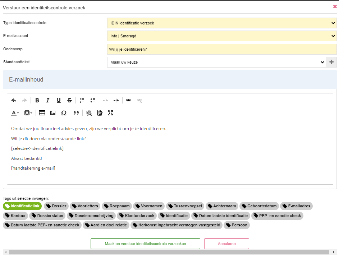Click the [selectie->identificatielink] placeholder text

[37, 148]
